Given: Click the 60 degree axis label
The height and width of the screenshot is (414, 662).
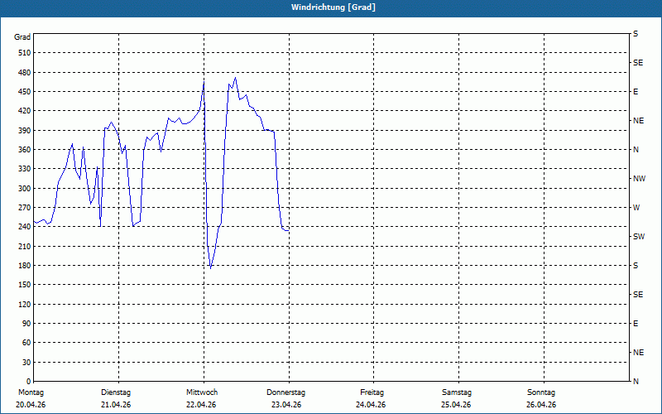Looking at the screenshot, I should pos(26,343).
